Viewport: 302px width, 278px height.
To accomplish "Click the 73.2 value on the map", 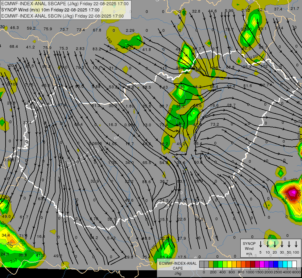I will point(215,124).
